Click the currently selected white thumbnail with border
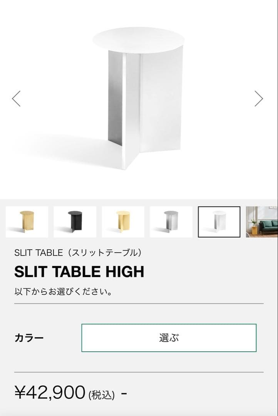The height and width of the screenshot is (416, 278). pos(218,221)
